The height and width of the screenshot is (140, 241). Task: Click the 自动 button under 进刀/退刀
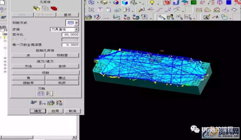coord(62,66)
